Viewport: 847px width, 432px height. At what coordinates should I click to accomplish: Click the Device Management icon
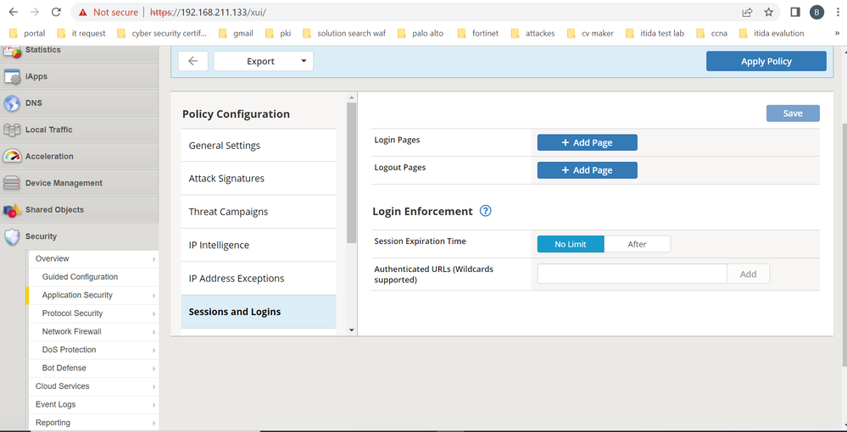tap(12, 184)
